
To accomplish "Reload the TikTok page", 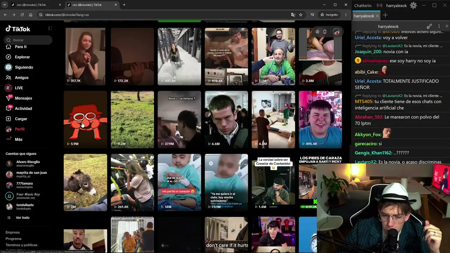I will coord(22,15).
